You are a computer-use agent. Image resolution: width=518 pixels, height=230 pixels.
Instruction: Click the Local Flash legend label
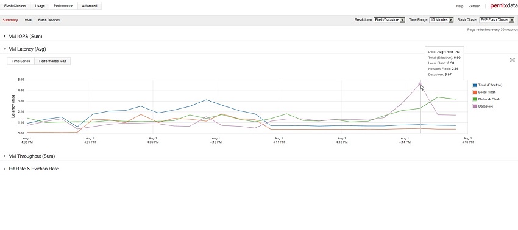coord(487,92)
